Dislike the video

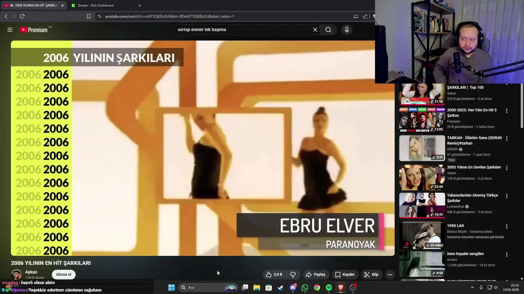[293, 274]
